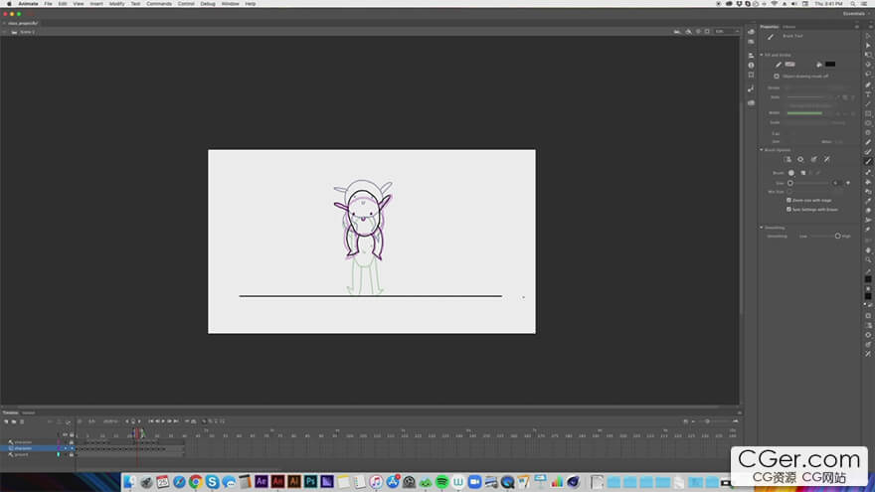Open the Modify menu
This screenshot has height=492, width=875.
tap(117, 4)
